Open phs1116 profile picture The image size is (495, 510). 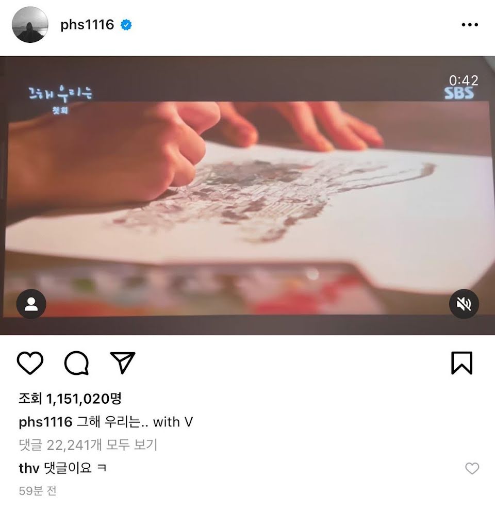(x=30, y=25)
